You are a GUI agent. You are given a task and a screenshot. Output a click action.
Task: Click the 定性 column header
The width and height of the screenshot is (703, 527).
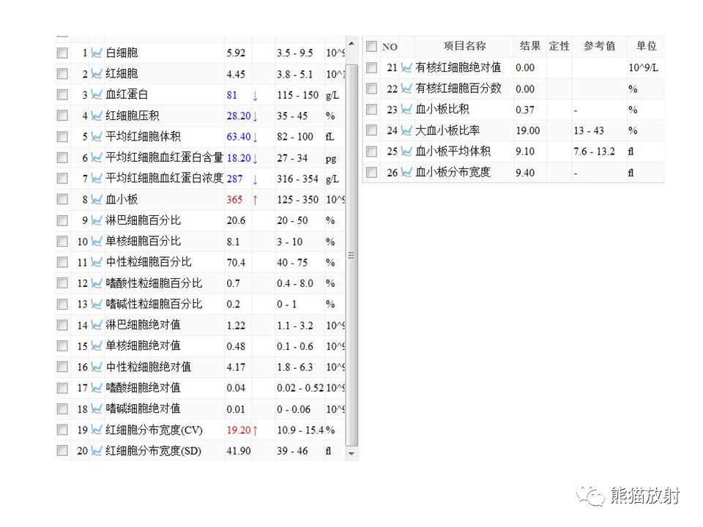click(559, 46)
